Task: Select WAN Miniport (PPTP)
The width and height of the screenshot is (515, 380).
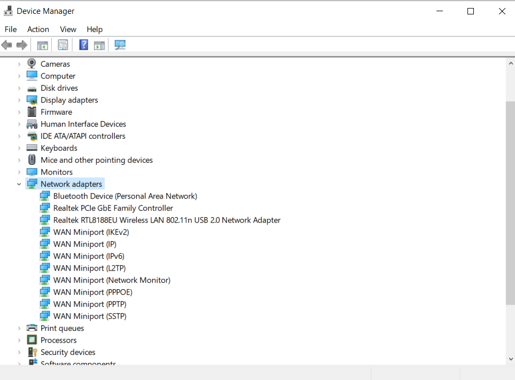Action: [90, 304]
